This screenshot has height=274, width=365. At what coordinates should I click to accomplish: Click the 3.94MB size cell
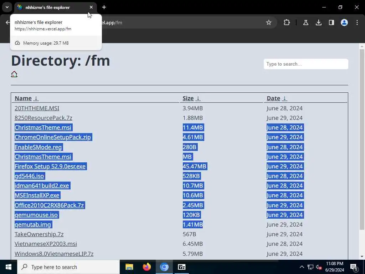[192, 108]
